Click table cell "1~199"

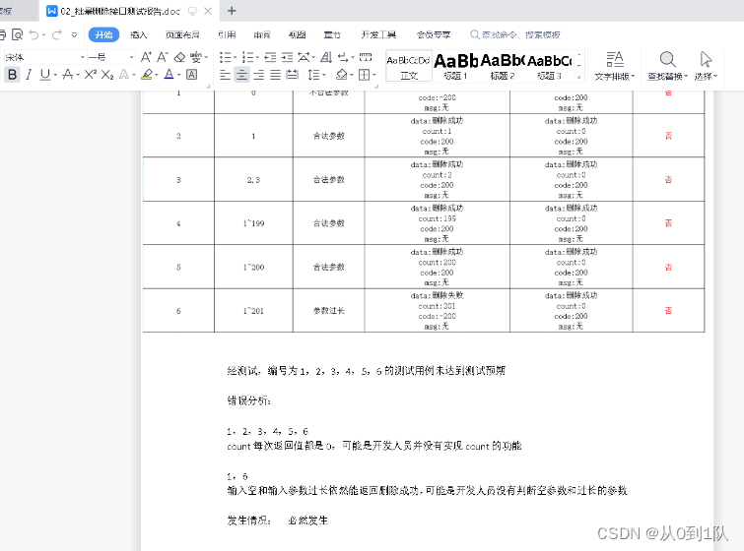point(253,223)
